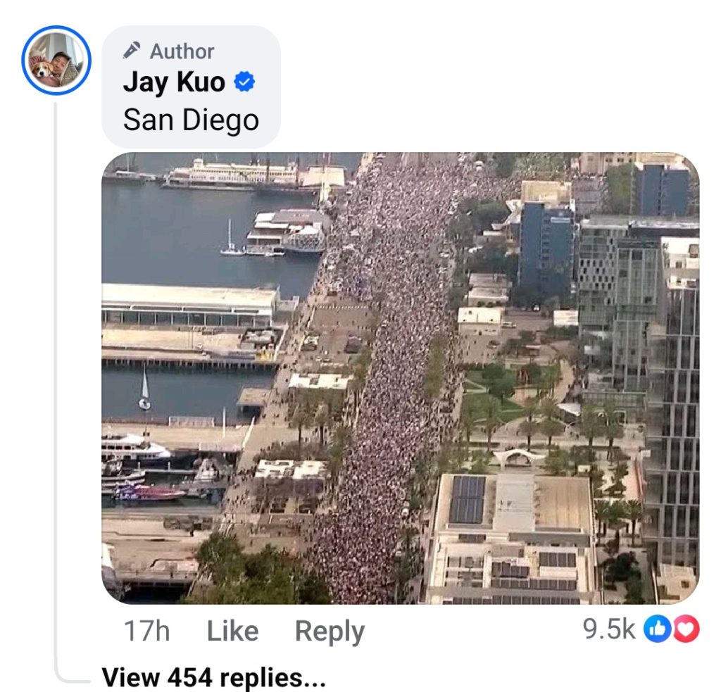Screen dimensions: 721x692
Task: Click the red heart reaction icon
Action: click(x=686, y=629)
